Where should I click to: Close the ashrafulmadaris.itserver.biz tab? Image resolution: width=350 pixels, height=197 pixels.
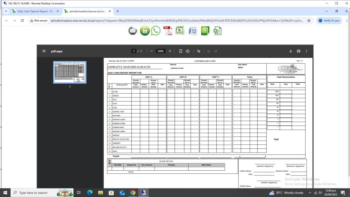(x=110, y=11)
